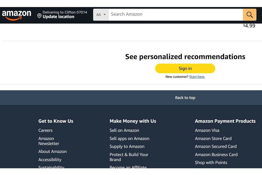The width and height of the screenshot is (262, 175).
Task: Select Amazon Secured Card link
Action: [x=216, y=146]
